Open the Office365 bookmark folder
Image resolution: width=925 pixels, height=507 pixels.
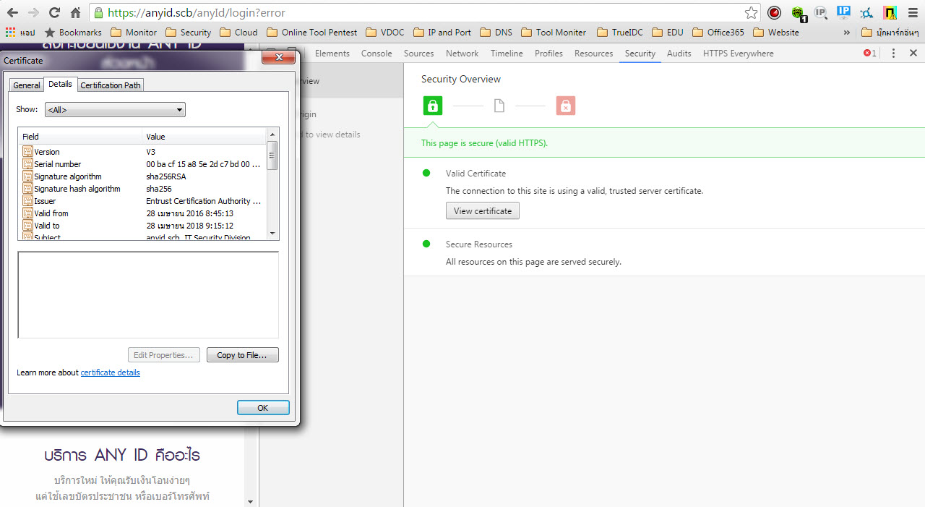pyautogui.click(x=718, y=32)
